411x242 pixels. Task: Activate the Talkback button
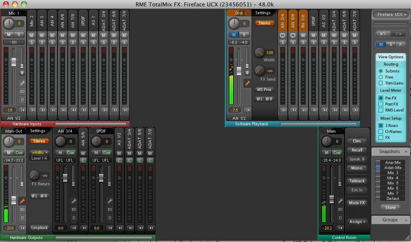click(x=357, y=181)
